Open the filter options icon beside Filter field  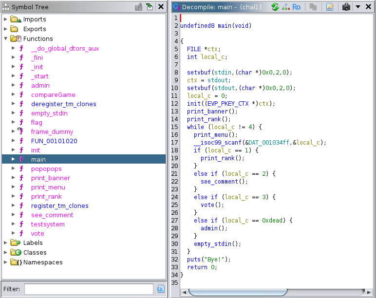pos(161,289)
